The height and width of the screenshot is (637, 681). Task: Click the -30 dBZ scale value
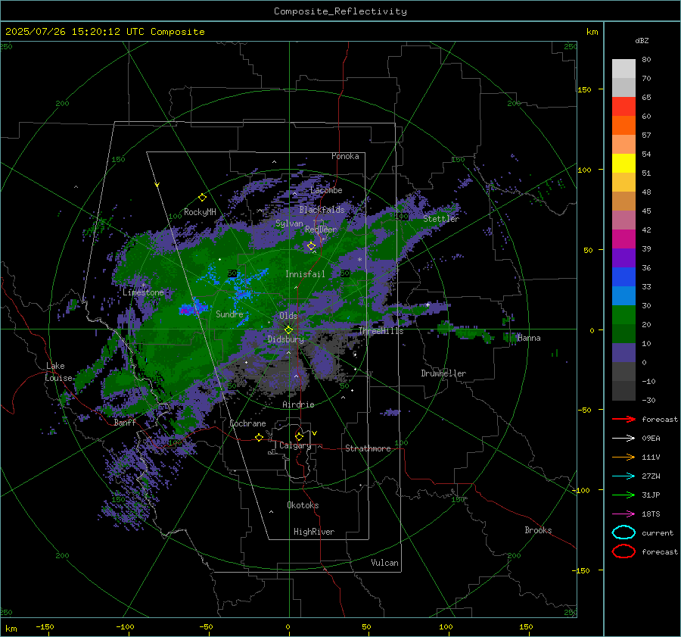(648, 400)
